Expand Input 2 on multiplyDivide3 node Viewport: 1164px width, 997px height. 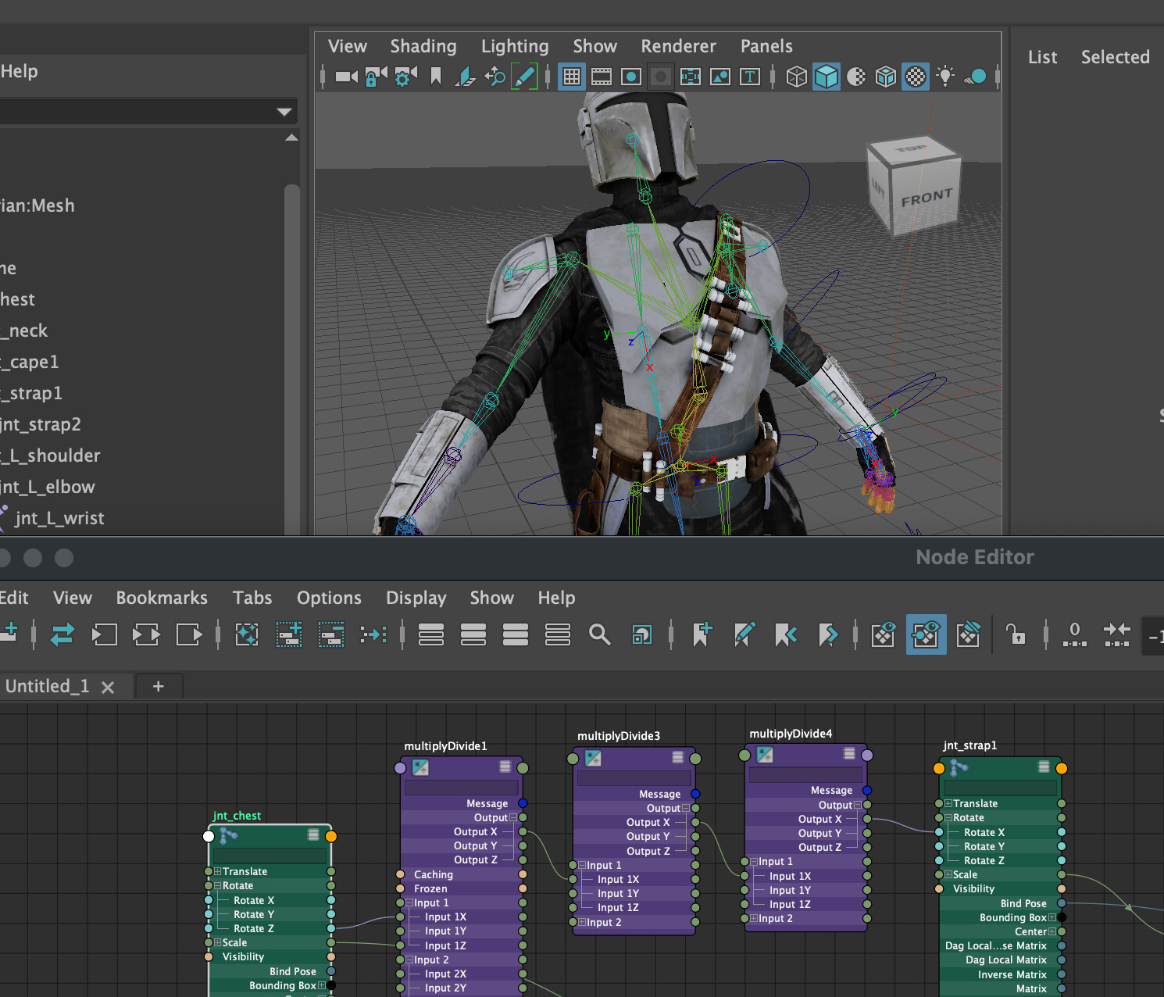(x=582, y=922)
